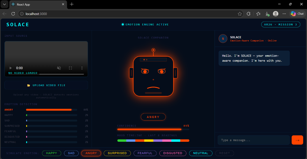Open the browser downloads icon

[267, 14]
